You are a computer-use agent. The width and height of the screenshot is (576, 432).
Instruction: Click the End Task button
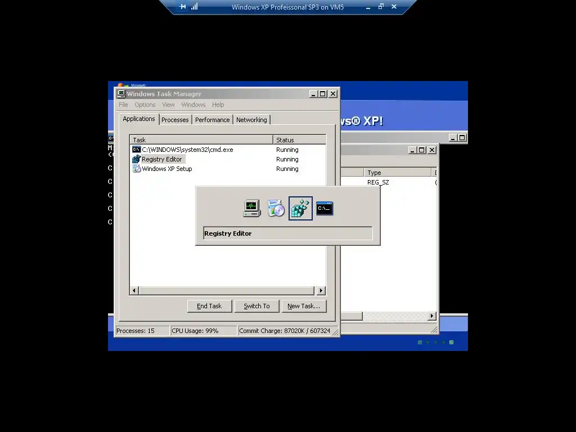(209, 306)
